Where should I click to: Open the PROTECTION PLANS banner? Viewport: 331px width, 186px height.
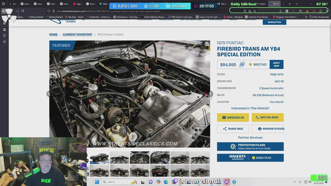250,146
